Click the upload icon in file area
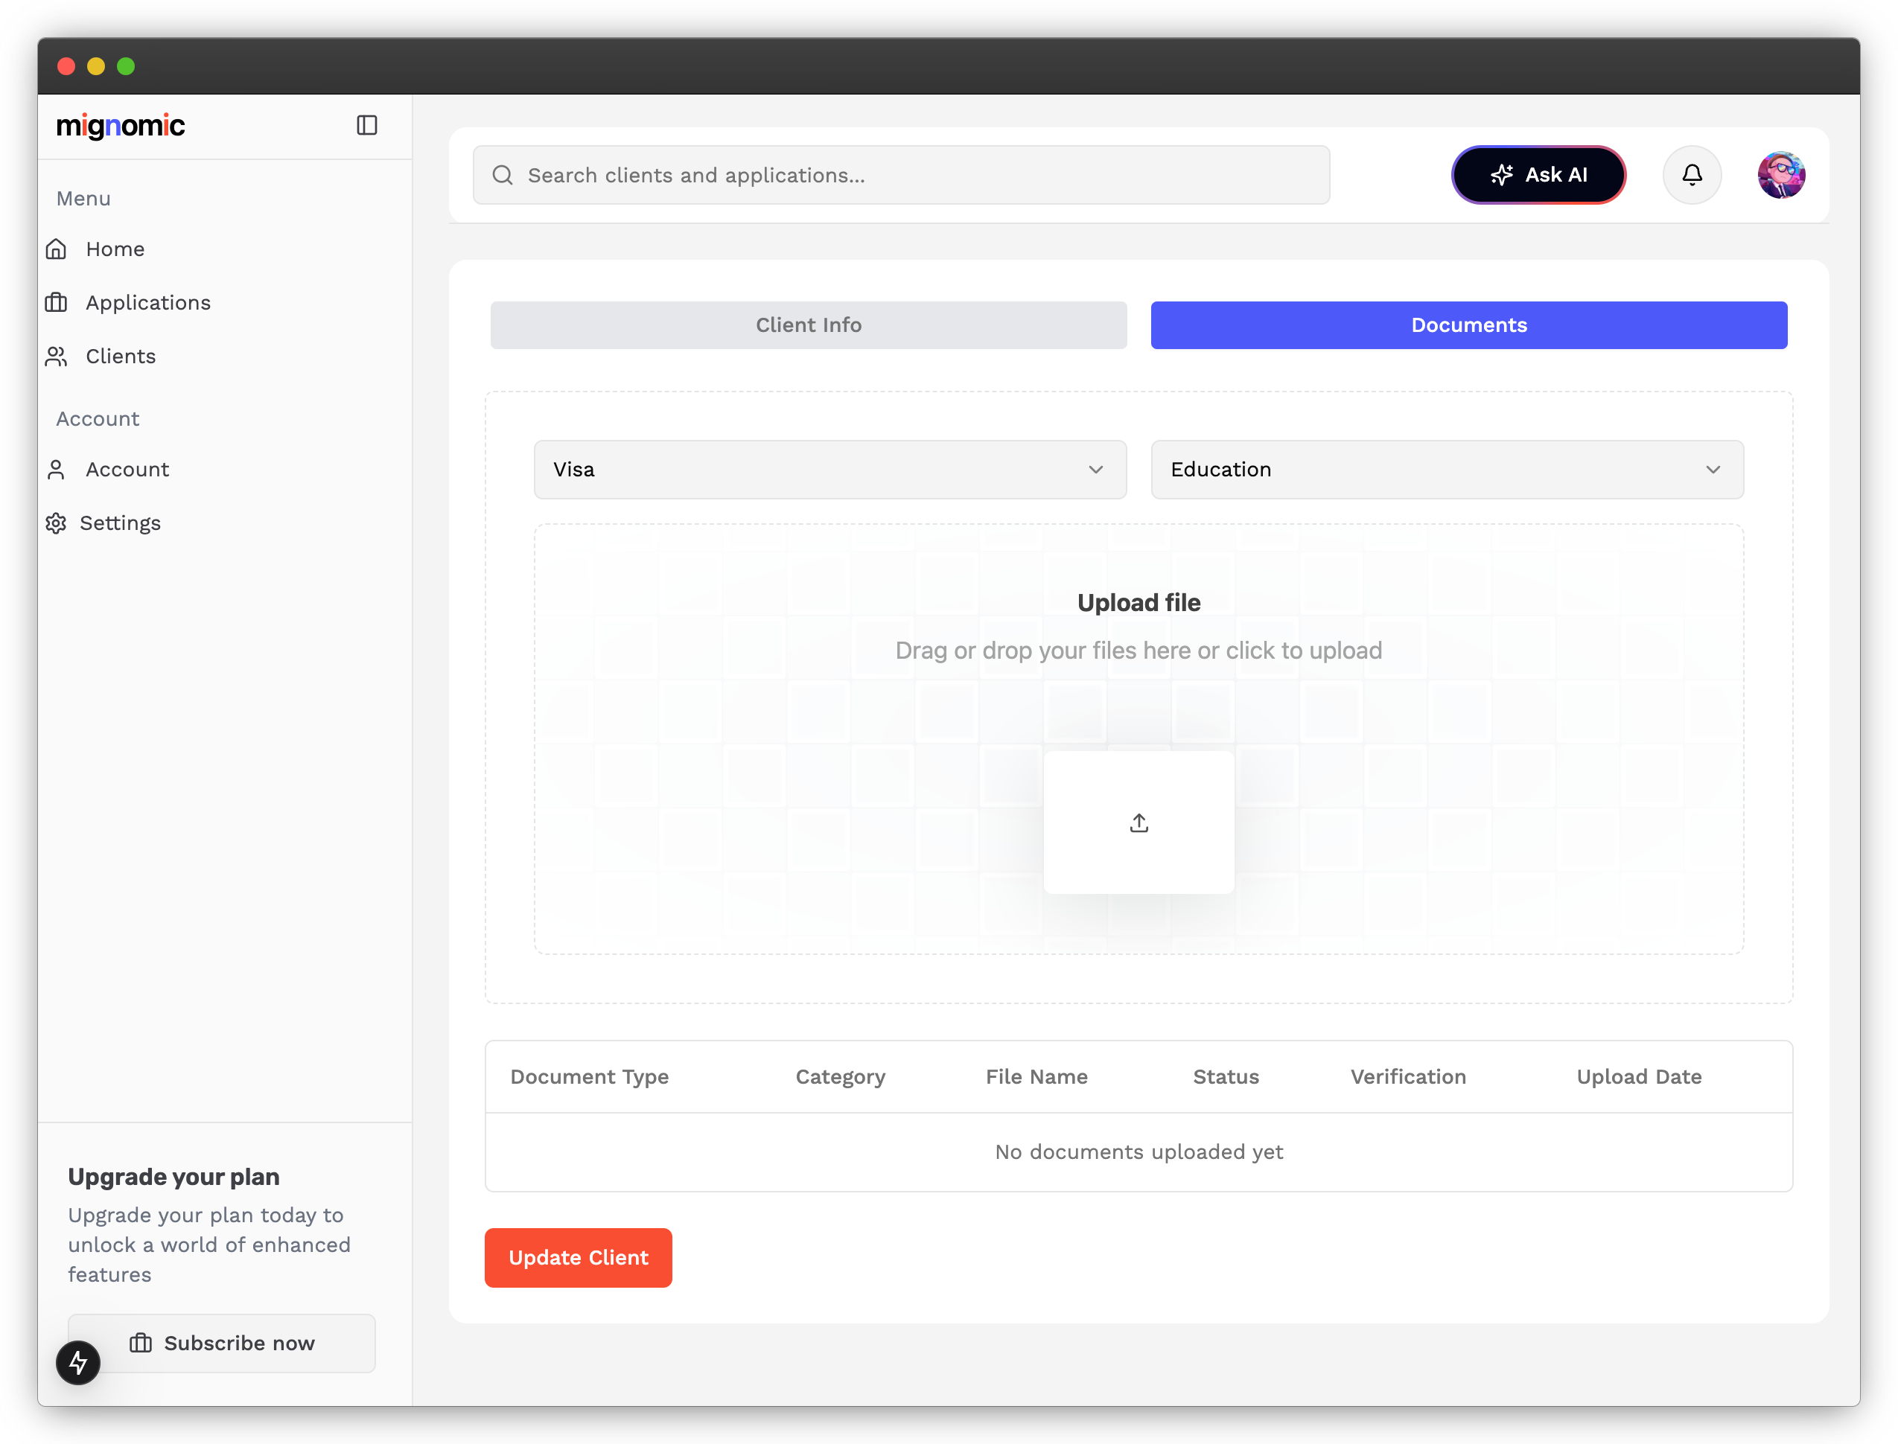 (1139, 822)
